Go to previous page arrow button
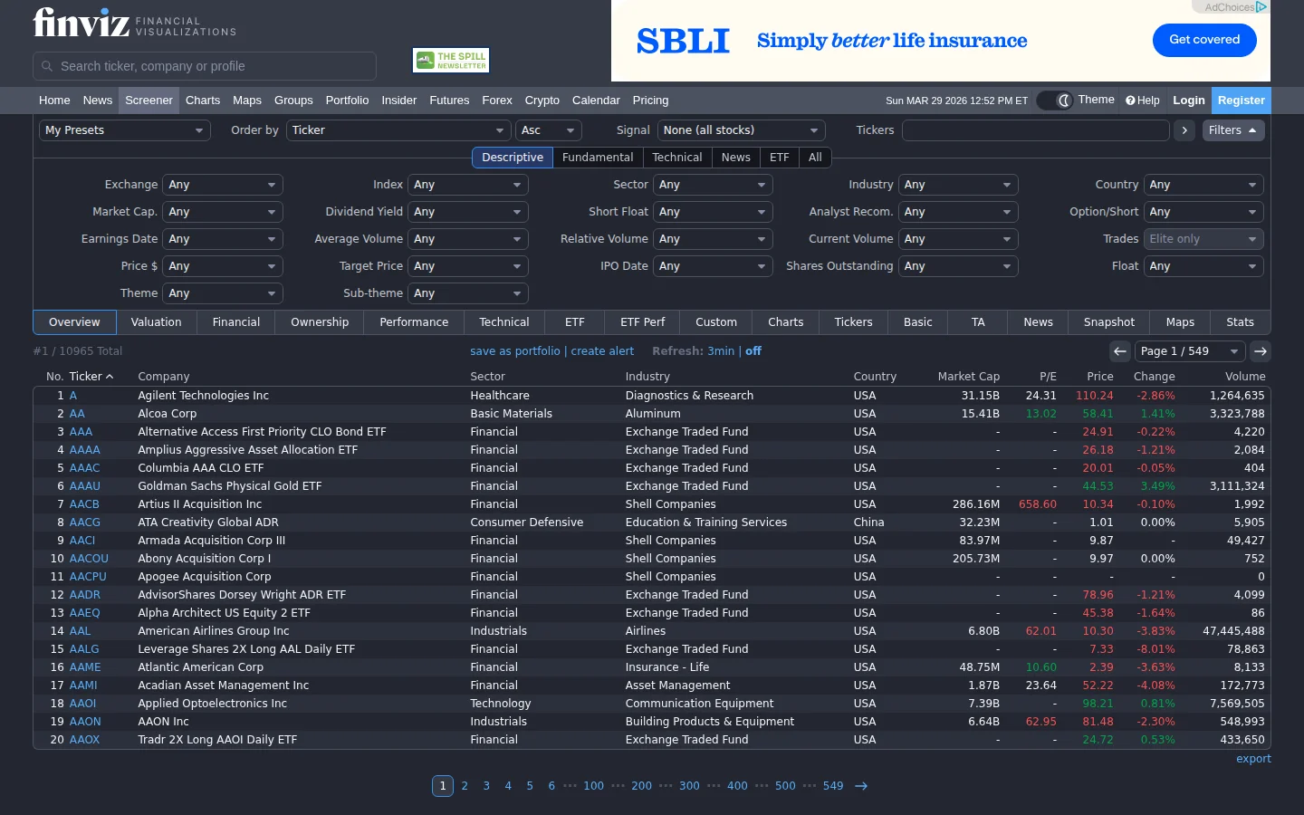Image resolution: width=1304 pixels, height=815 pixels. tap(1120, 351)
